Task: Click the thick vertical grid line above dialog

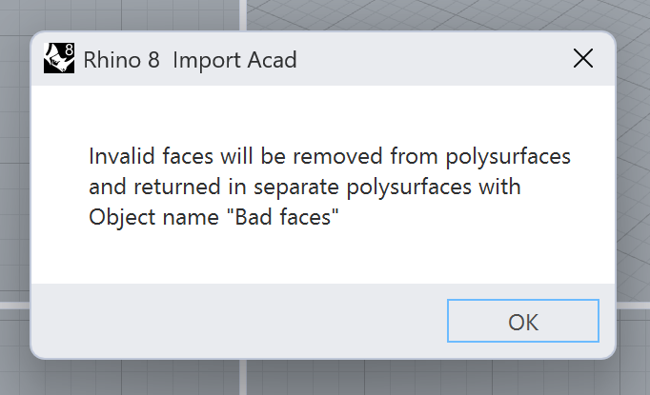Action: [x=245, y=13]
